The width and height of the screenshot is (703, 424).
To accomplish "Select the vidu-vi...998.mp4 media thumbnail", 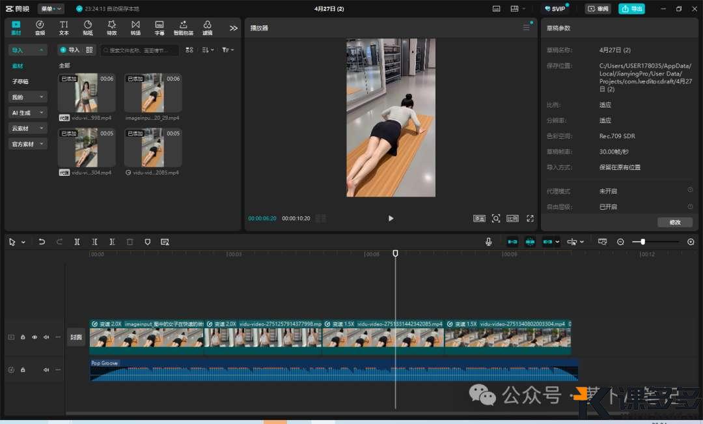I will click(87, 93).
